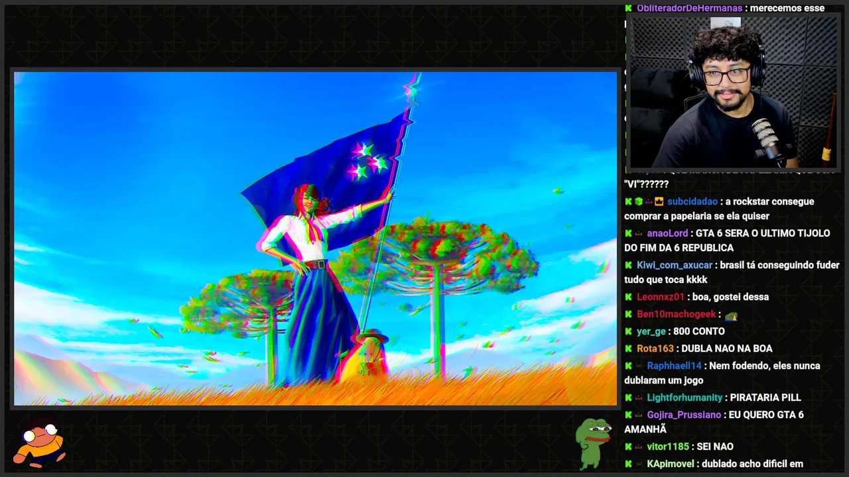849x477 pixels.
Task: Select the ObliteradorDeHermanas username in chat
Action: [689, 8]
